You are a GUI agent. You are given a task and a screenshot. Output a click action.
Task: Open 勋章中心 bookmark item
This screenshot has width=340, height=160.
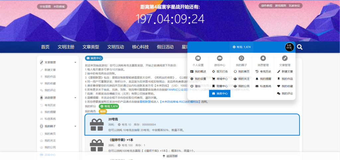(x=220, y=86)
